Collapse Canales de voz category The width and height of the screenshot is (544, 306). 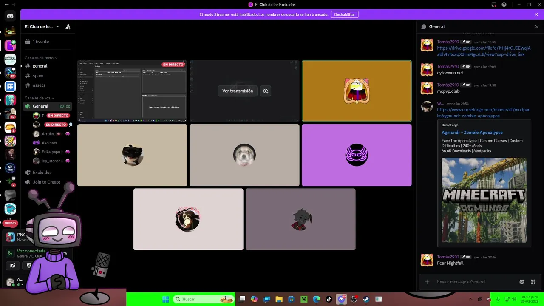(x=39, y=98)
